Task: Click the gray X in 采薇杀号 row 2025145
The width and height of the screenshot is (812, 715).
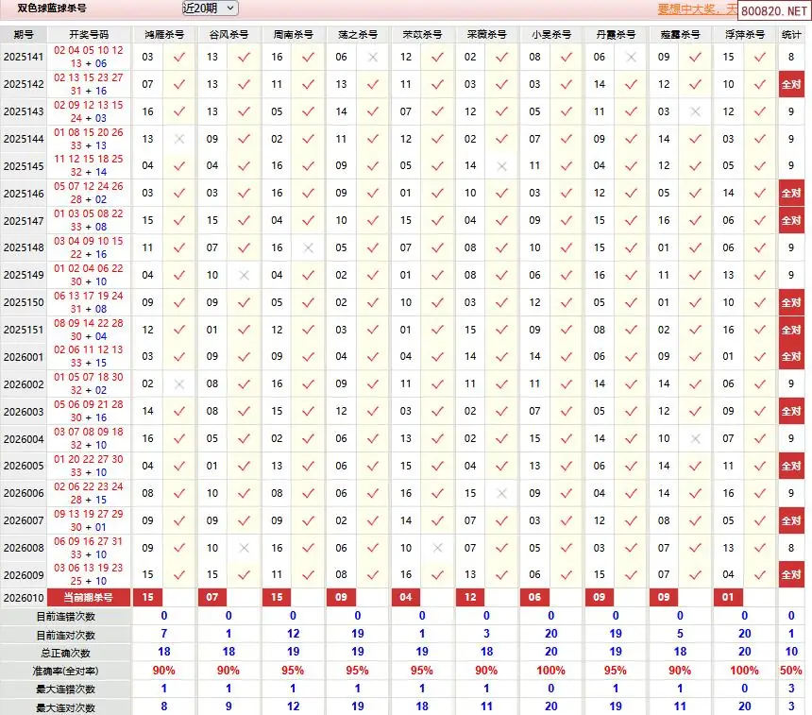Action: [501, 166]
